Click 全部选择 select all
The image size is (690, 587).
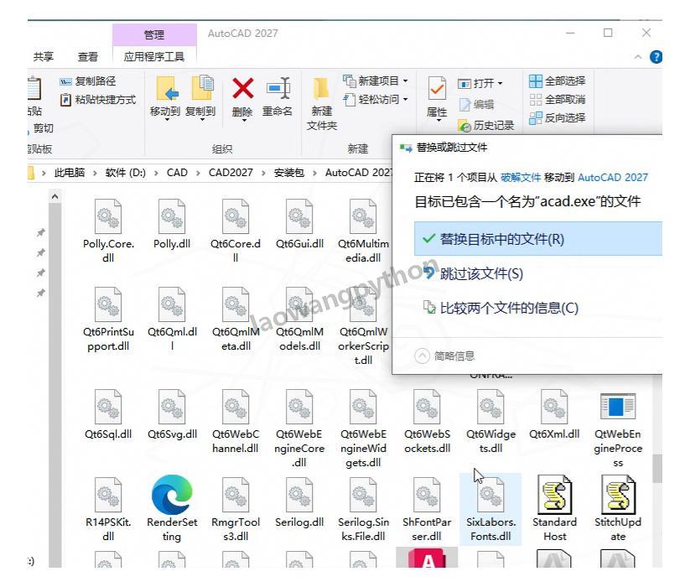557,81
